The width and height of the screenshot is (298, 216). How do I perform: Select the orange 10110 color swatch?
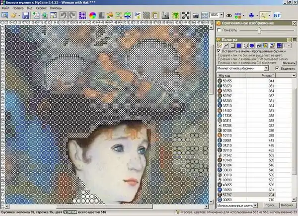220,135
